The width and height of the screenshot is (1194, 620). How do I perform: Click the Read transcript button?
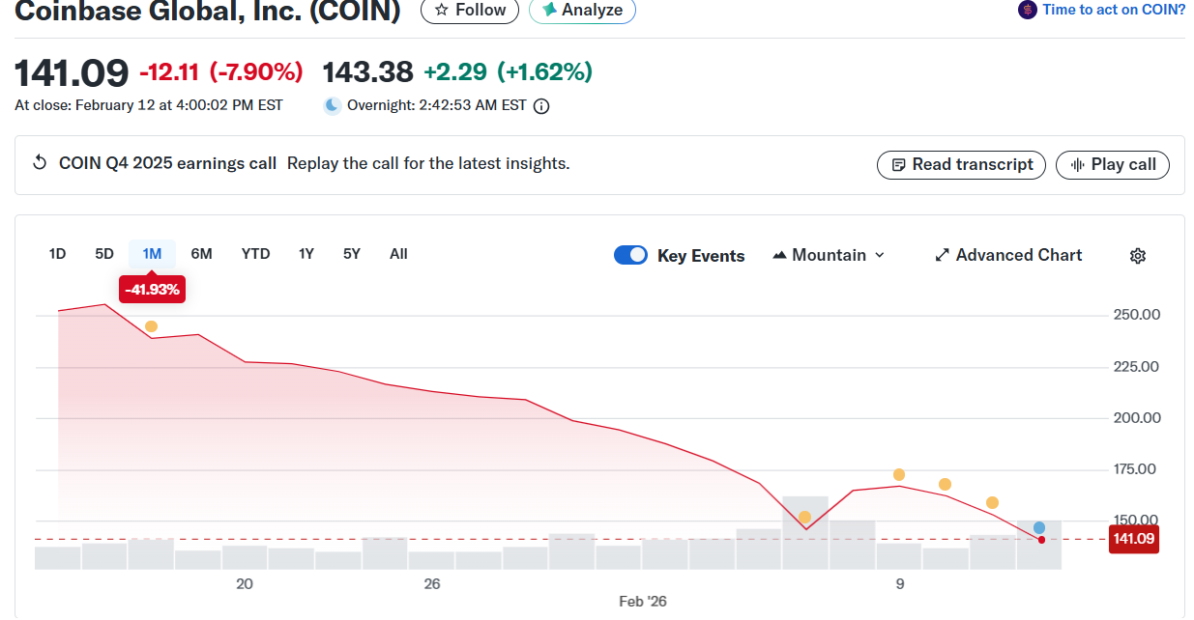961,165
